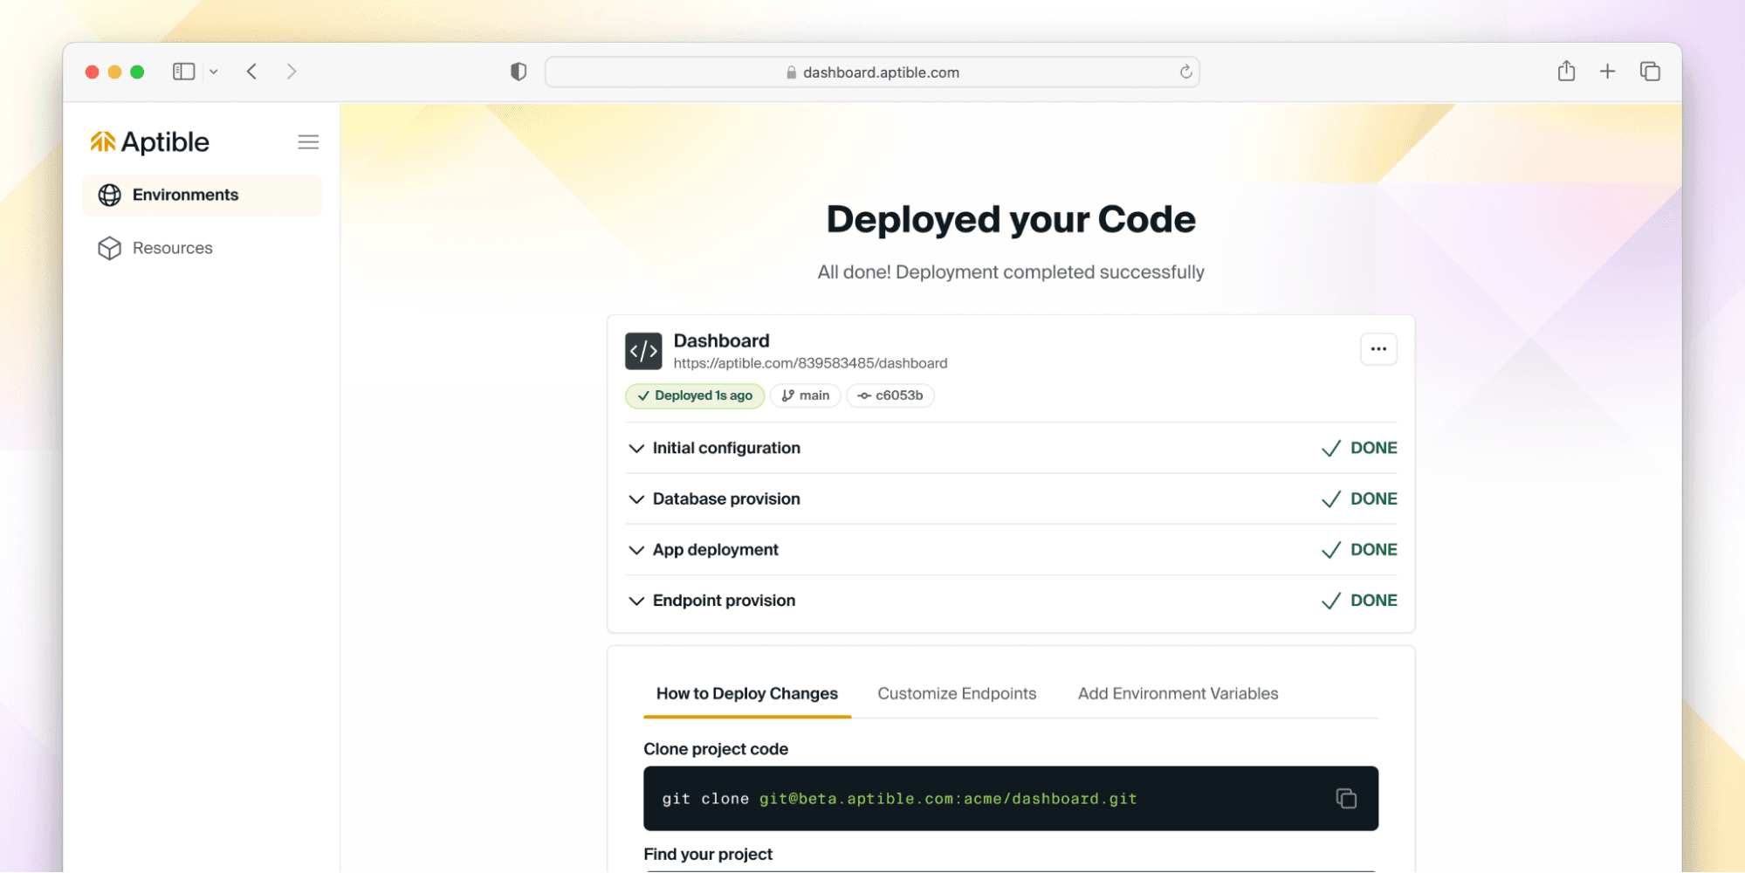The width and height of the screenshot is (1745, 873).
Task: Click the Deployed 1s ago status badge
Action: pos(695,395)
